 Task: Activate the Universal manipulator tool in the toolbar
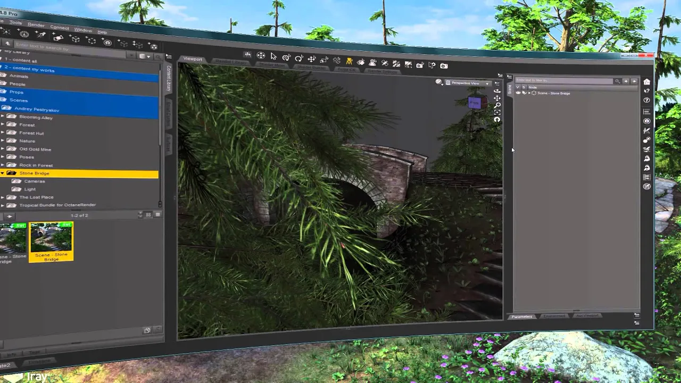pos(286,57)
